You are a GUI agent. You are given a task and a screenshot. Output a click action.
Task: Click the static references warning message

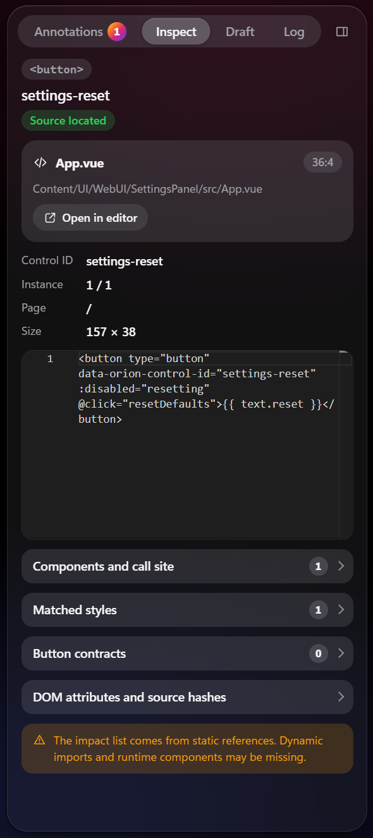(188, 749)
